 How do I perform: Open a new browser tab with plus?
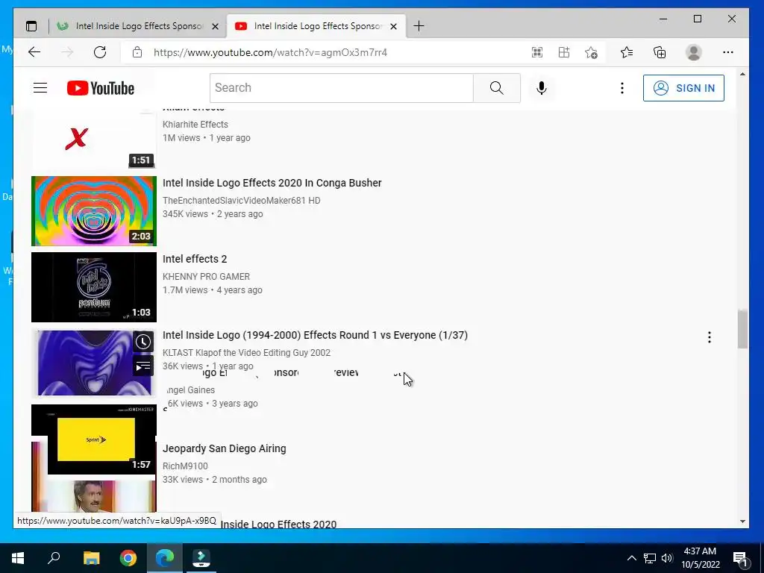[419, 26]
